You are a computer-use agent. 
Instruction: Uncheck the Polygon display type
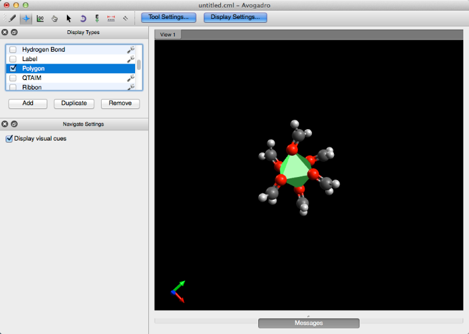(x=13, y=69)
